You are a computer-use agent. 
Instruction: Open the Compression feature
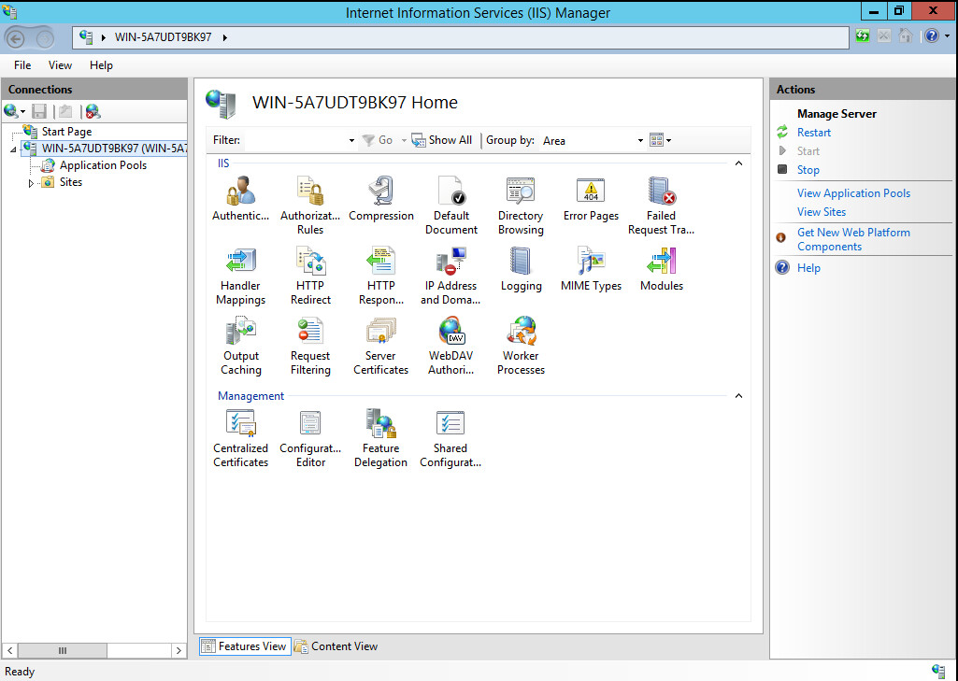380,199
